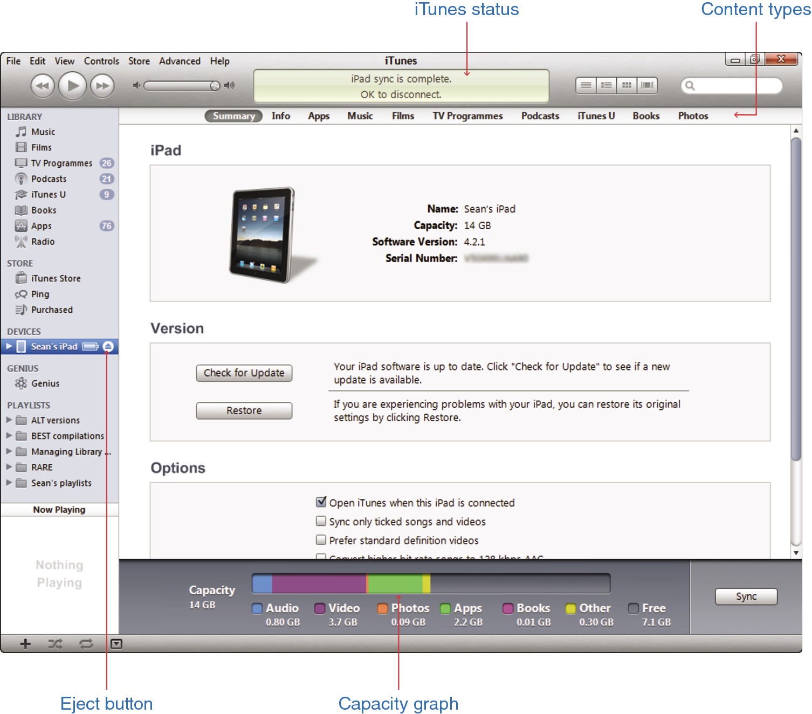The width and height of the screenshot is (812, 714).
Task: Open the Store menu
Action: point(139,61)
